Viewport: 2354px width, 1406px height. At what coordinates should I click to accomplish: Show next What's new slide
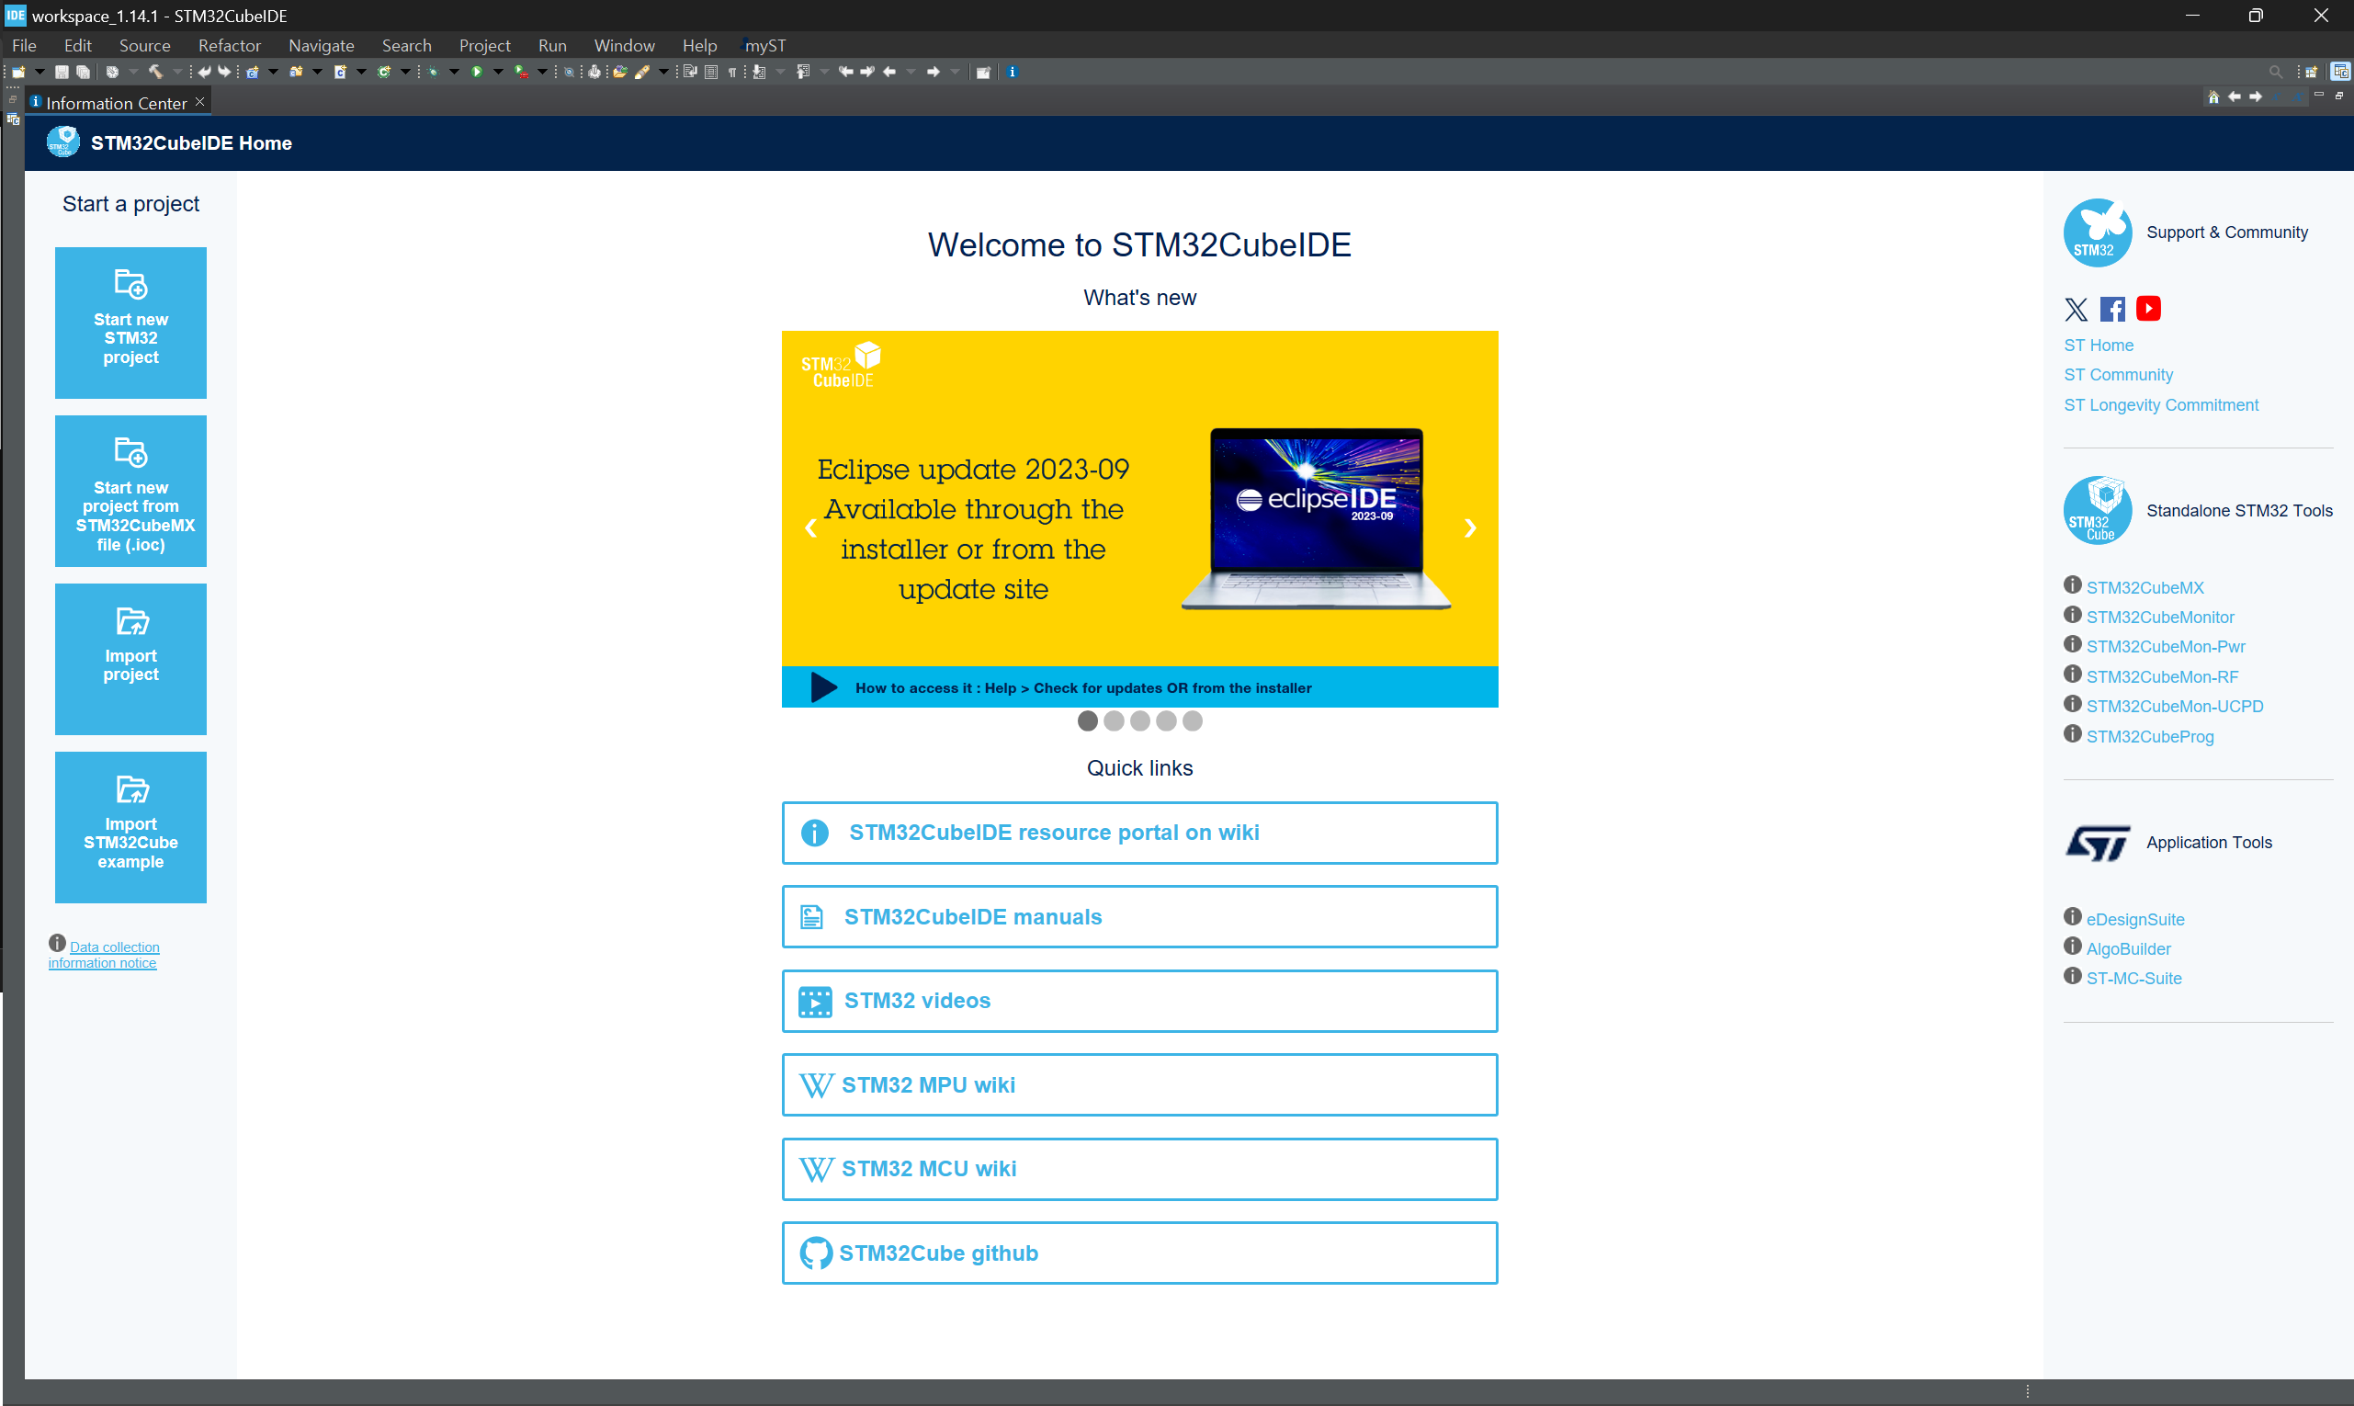(x=1470, y=527)
